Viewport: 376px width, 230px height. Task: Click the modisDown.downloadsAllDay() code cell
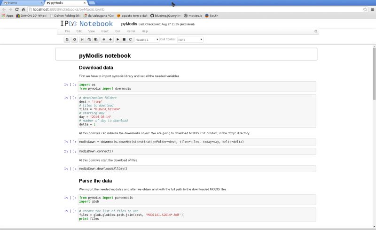(x=197, y=169)
